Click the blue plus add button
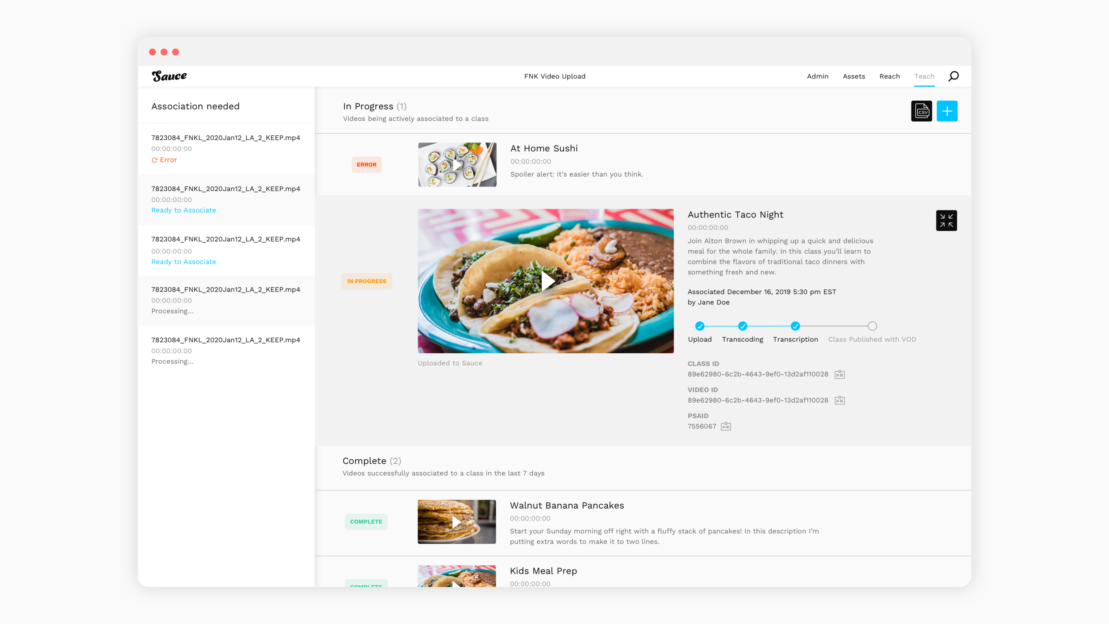 pyautogui.click(x=947, y=111)
